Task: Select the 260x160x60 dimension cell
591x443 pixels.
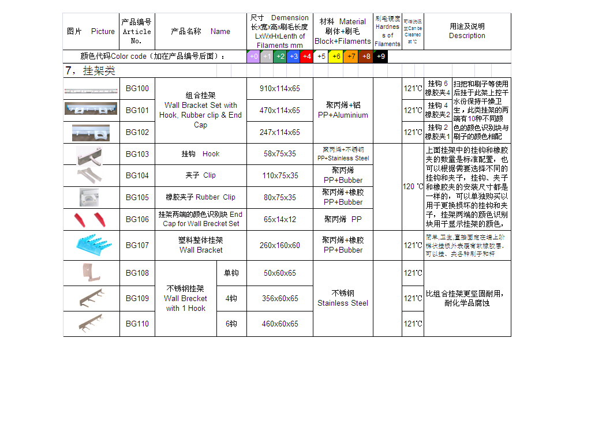Action: click(280, 245)
